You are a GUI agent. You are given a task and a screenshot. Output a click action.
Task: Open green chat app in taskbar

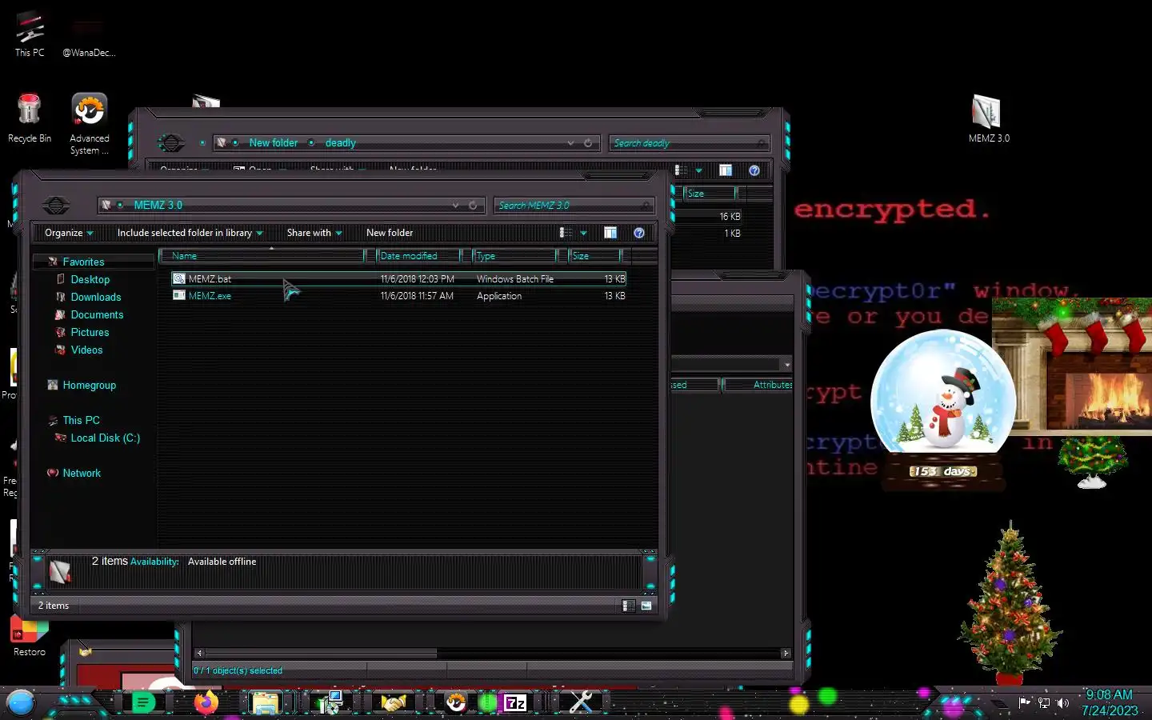pyautogui.click(x=143, y=703)
